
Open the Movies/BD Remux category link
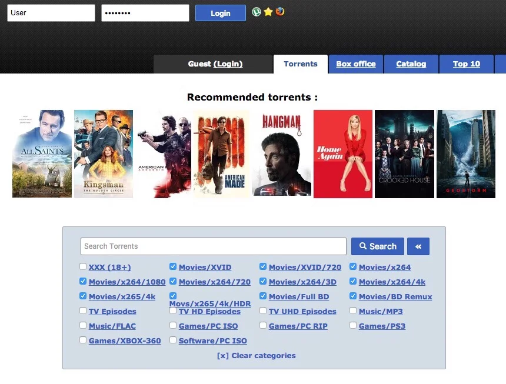pyautogui.click(x=395, y=296)
